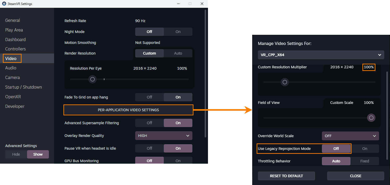
Task: Open the Overlay Render Quality dropdown
Action: 164,136
